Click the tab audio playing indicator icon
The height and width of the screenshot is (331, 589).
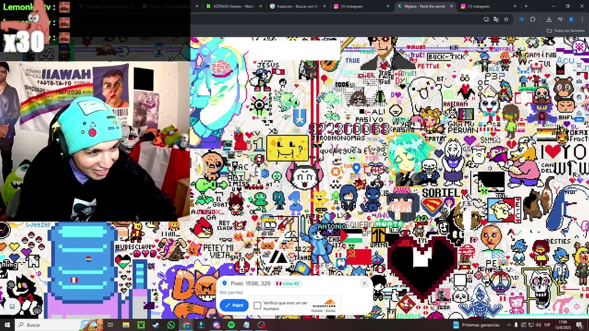point(521,19)
